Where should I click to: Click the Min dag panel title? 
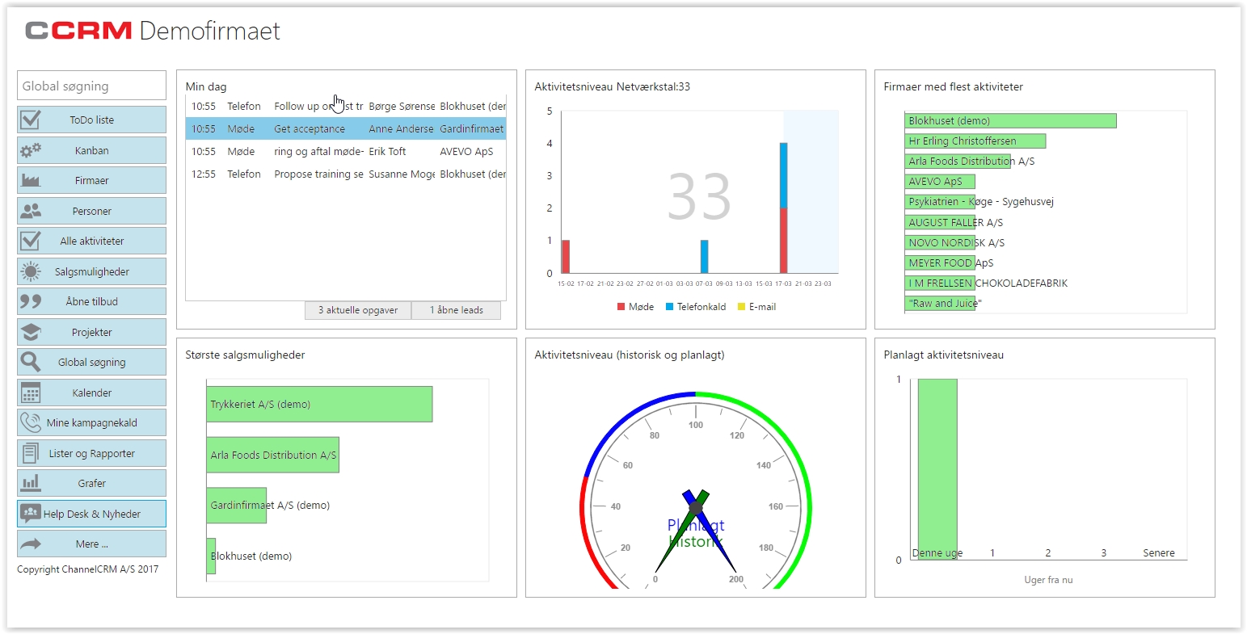(206, 86)
